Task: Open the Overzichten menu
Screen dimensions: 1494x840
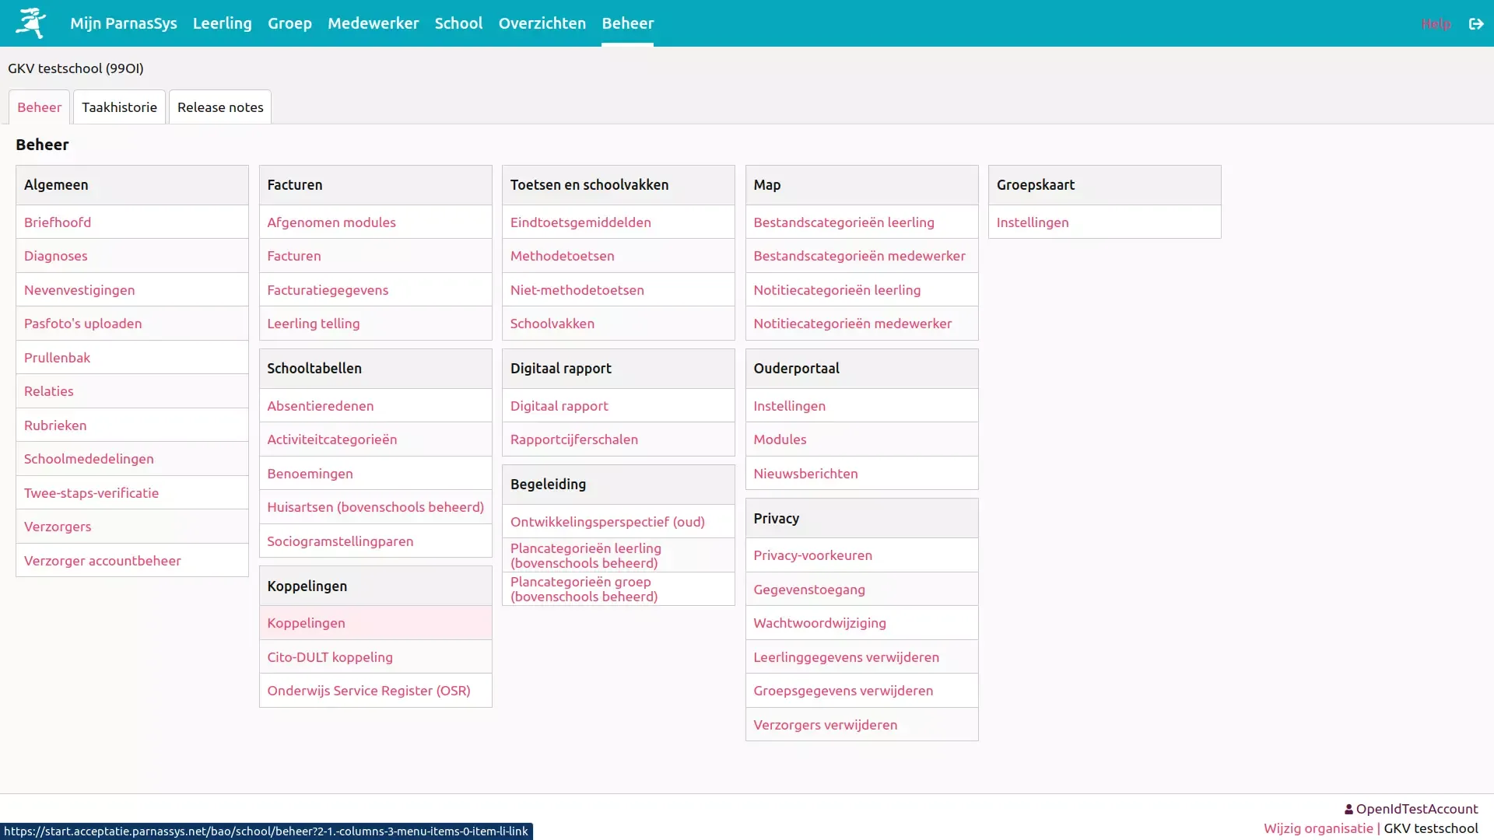Action: 542,23
